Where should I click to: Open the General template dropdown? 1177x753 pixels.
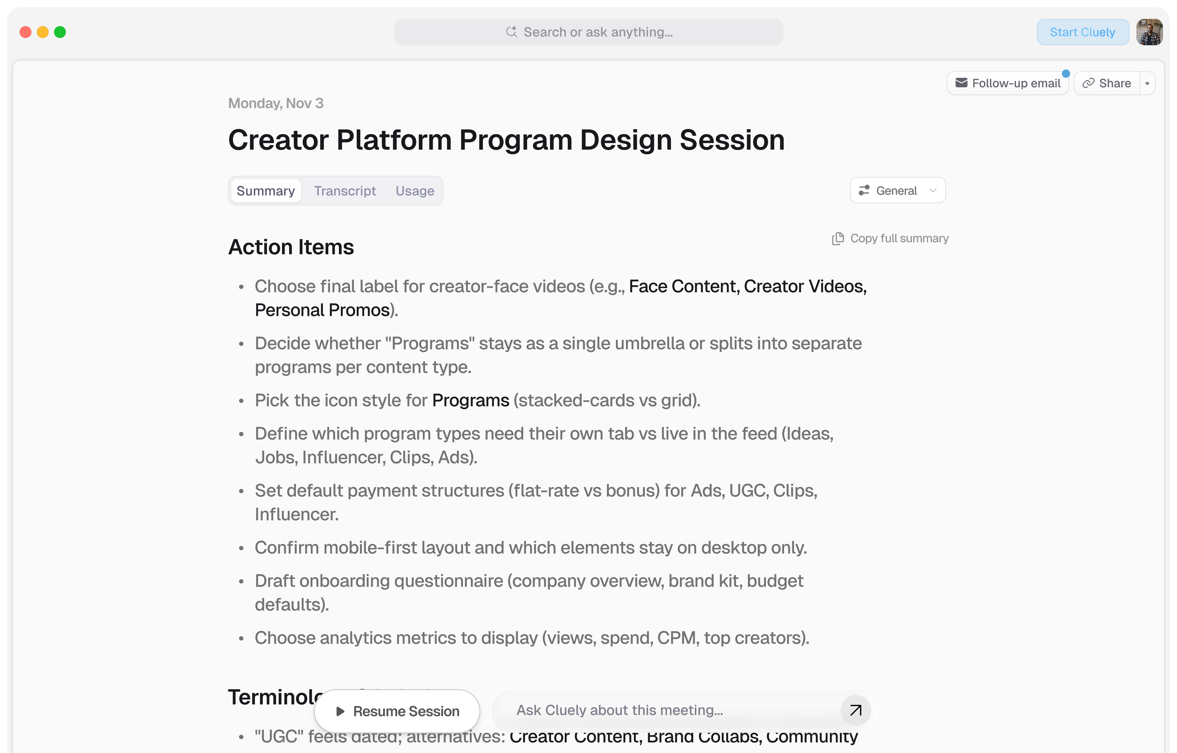pyautogui.click(x=897, y=190)
